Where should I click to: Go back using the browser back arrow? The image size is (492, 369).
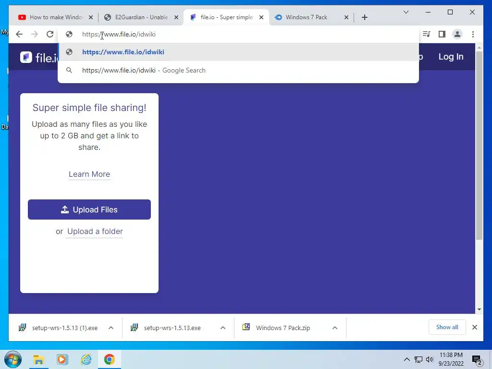19,34
